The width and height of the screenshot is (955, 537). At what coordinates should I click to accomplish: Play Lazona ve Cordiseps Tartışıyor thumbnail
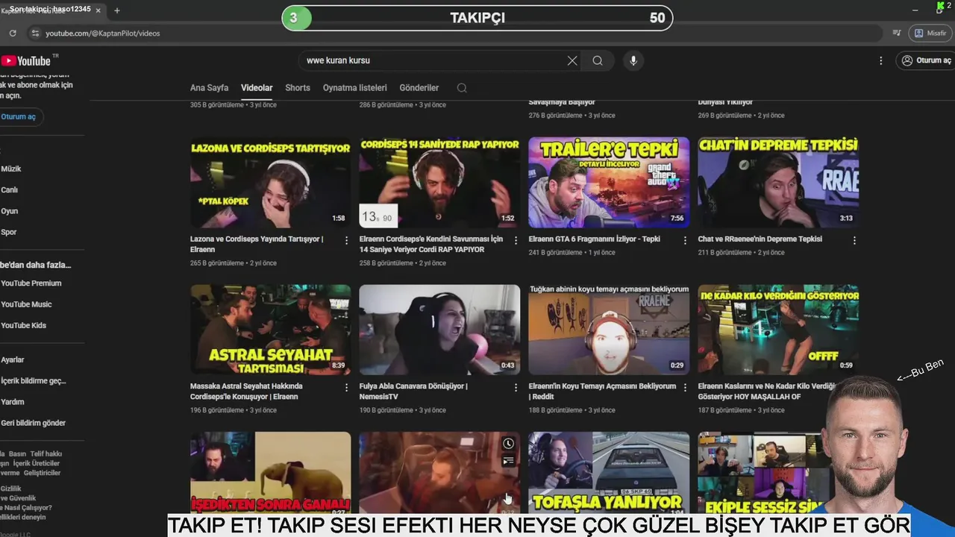(270, 182)
